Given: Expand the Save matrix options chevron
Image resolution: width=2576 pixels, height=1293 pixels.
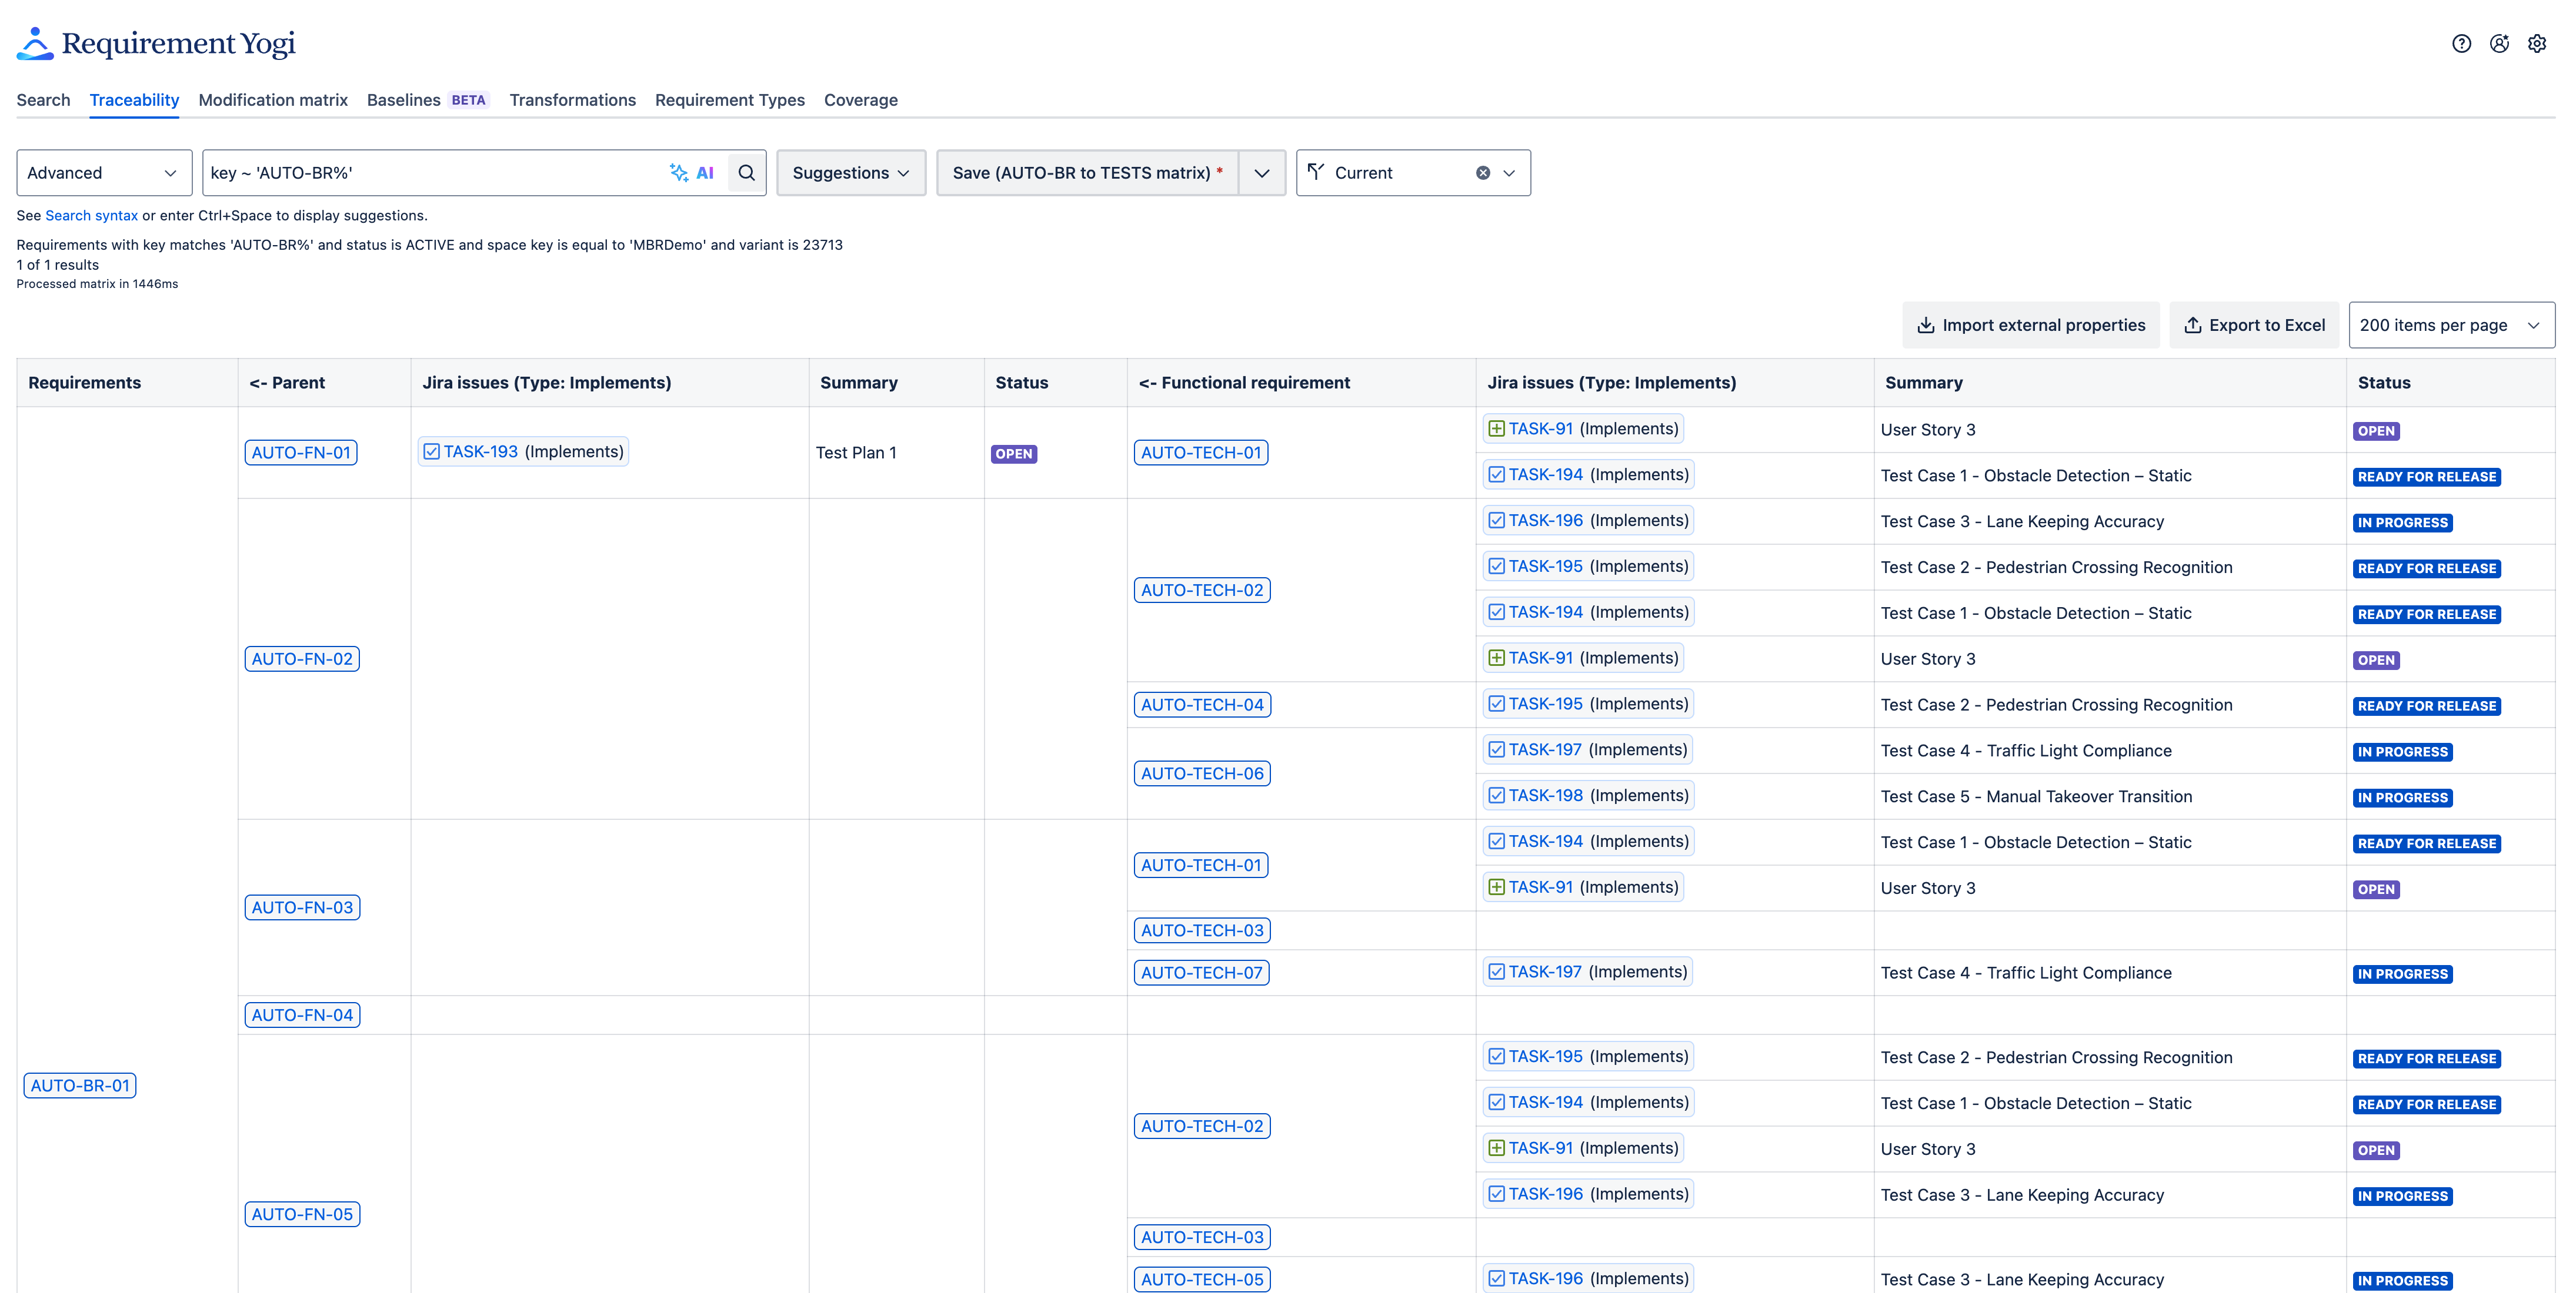Looking at the screenshot, I should coord(1262,173).
